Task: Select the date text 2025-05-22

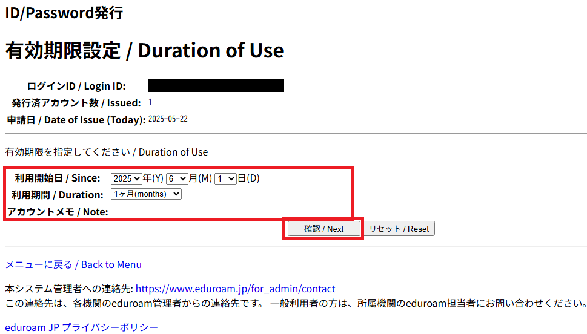Action: tap(168, 119)
